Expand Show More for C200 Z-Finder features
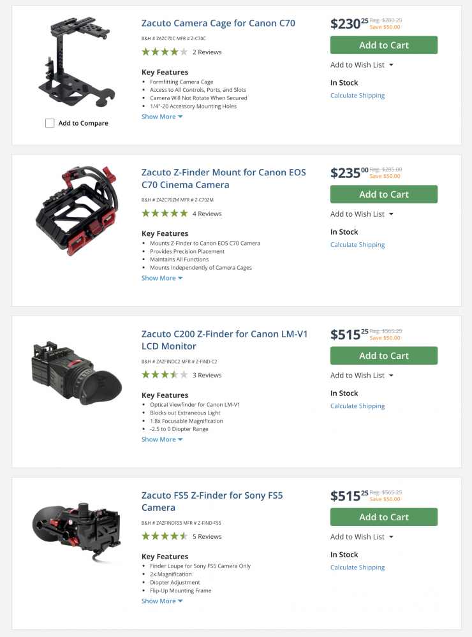472x637 pixels. [x=162, y=439]
